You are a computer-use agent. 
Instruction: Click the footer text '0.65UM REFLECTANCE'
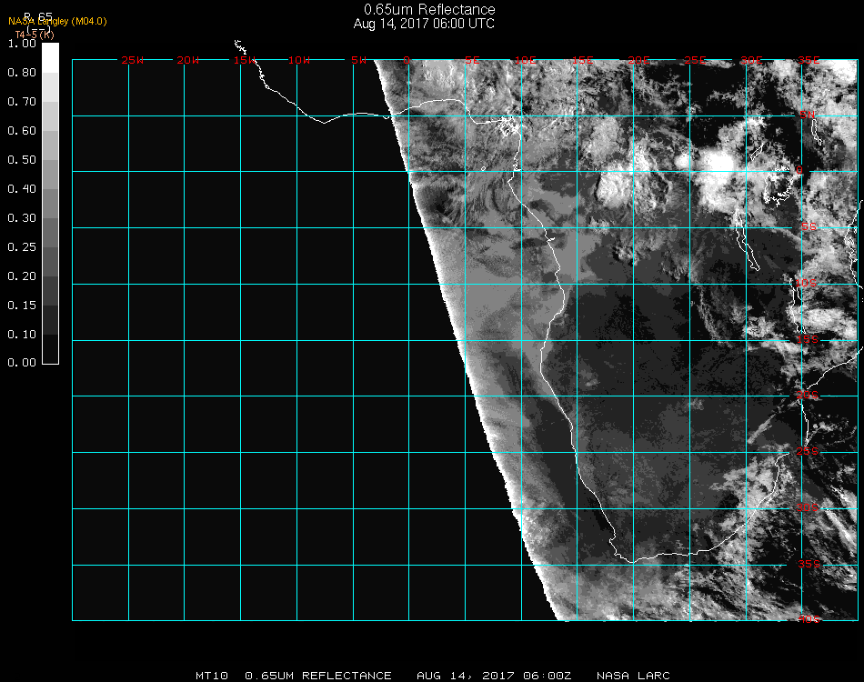coord(318,676)
